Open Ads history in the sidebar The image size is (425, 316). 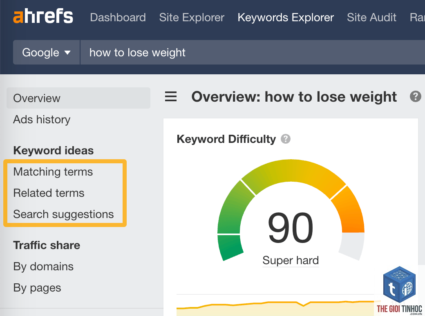[x=42, y=119]
